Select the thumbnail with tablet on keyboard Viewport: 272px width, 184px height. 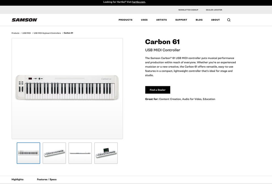click(x=106, y=153)
